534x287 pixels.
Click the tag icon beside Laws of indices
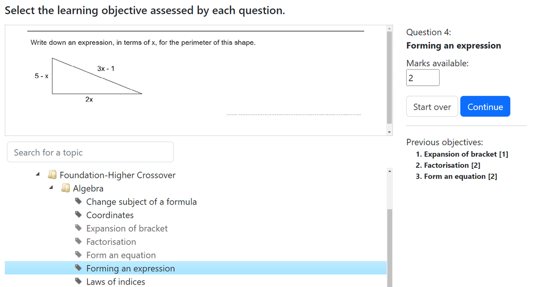coord(78,281)
